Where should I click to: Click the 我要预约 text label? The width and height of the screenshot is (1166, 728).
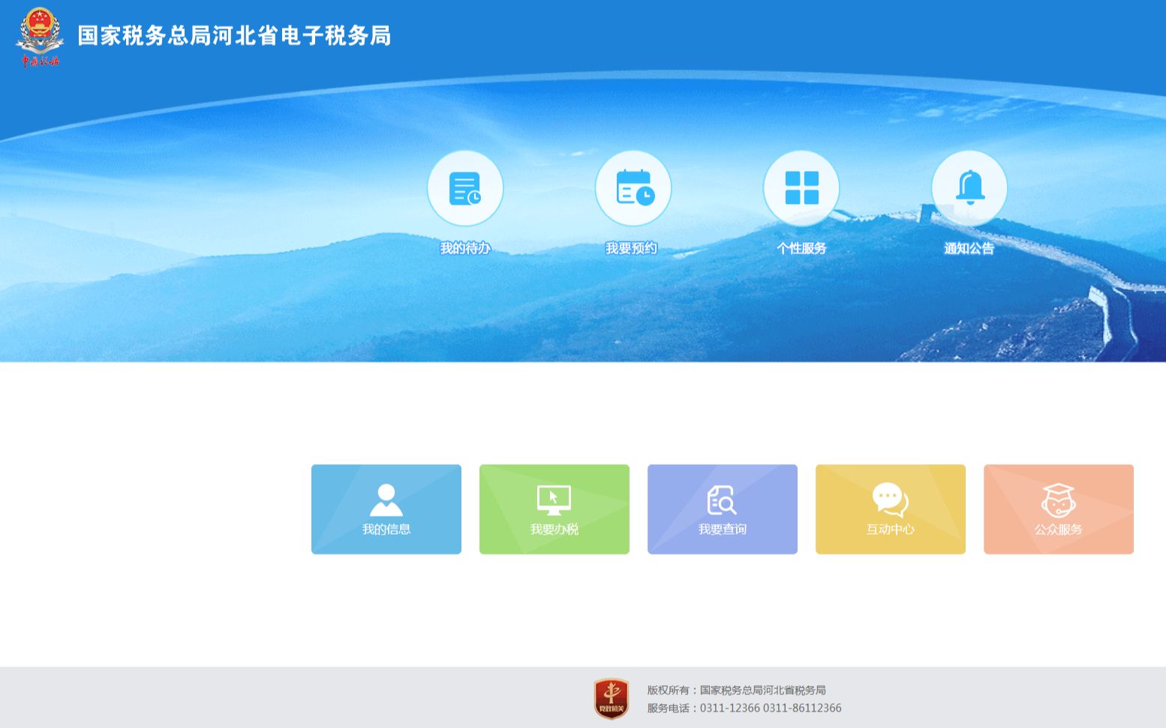tap(632, 248)
